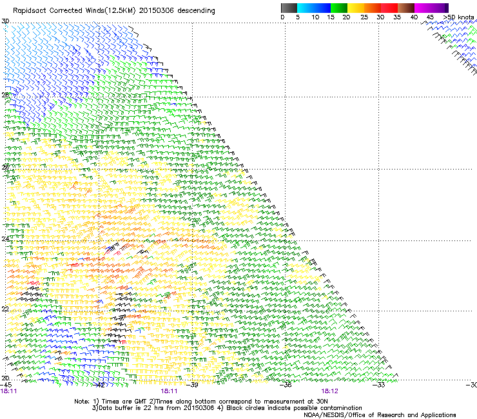Image resolution: width=477 pixels, height=419 pixels.
Task: Click the NOAA/NESDIS credit line
Action: click(x=380, y=415)
